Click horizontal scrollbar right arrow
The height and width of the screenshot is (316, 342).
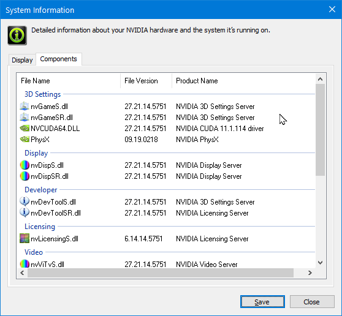[310, 273]
